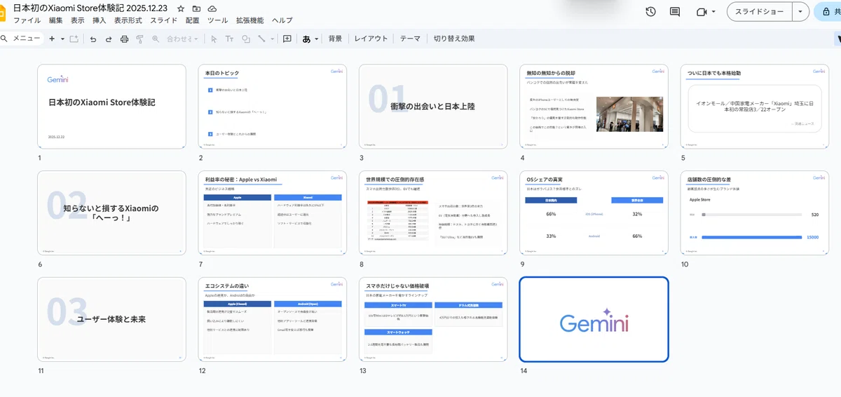Select slide 2 本日のトピック thumbnail
This screenshot has width=841, height=397.
pos(273,107)
